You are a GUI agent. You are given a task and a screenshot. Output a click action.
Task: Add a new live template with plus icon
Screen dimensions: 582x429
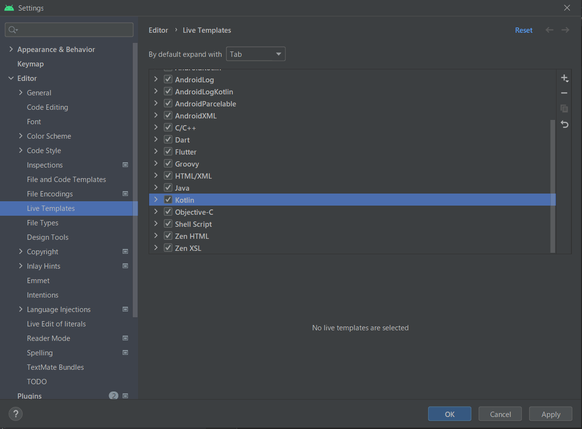565,78
